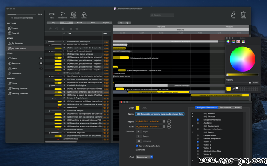Switch the timeline to Month scale
The image size is (267, 166).
coord(79,23)
